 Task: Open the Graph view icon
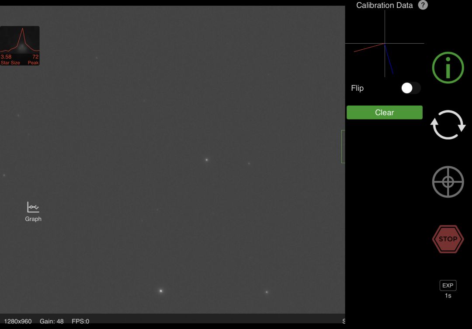33,208
